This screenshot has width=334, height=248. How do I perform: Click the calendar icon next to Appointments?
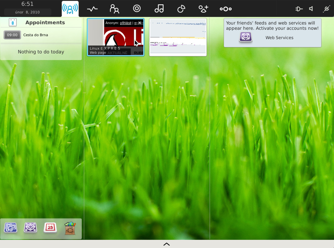pyautogui.click(x=13, y=22)
